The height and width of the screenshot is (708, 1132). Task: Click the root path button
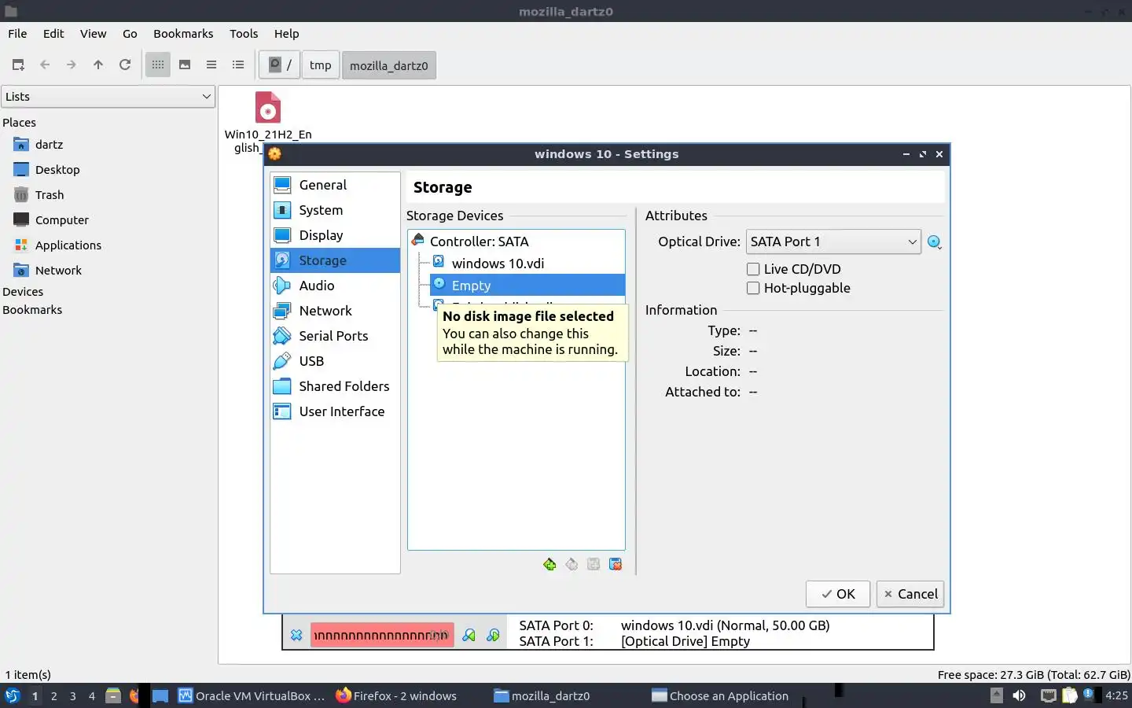click(x=280, y=65)
